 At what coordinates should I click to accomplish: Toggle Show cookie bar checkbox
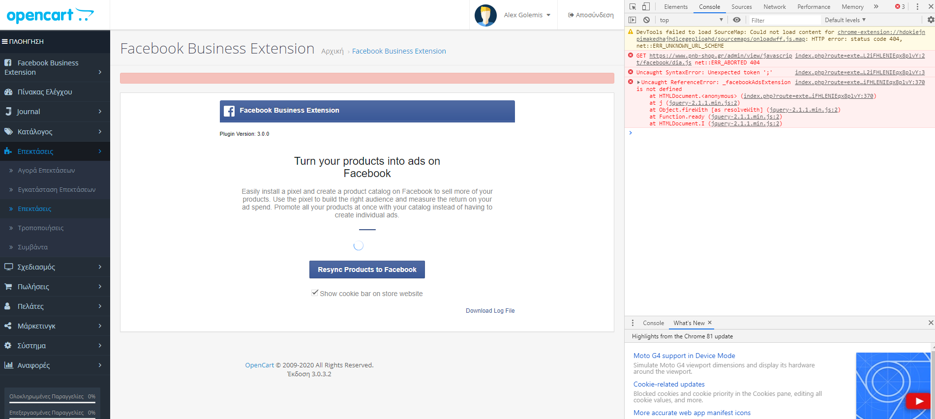point(315,293)
